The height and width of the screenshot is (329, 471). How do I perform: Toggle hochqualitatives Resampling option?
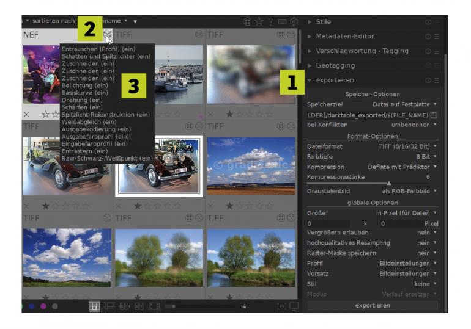[x=372, y=243]
